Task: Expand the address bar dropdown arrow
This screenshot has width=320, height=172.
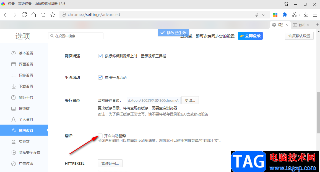Action: tap(264, 15)
